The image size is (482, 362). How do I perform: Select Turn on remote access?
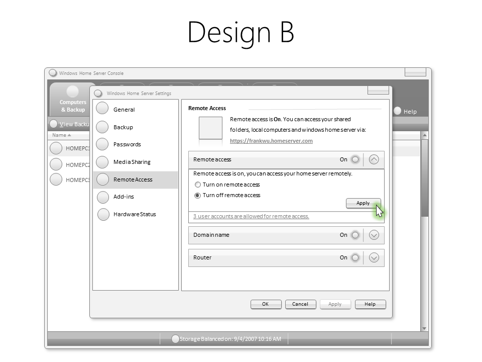[198, 185]
